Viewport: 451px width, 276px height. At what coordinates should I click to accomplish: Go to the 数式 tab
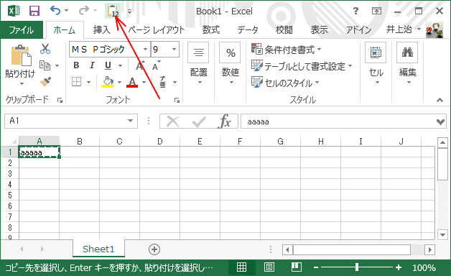tap(211, 29)
